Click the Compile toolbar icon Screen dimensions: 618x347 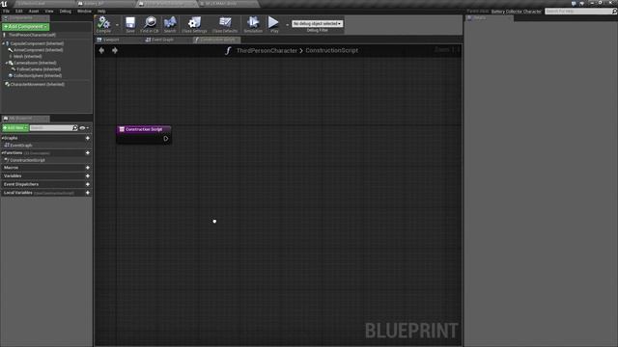[x=103, y=24]
